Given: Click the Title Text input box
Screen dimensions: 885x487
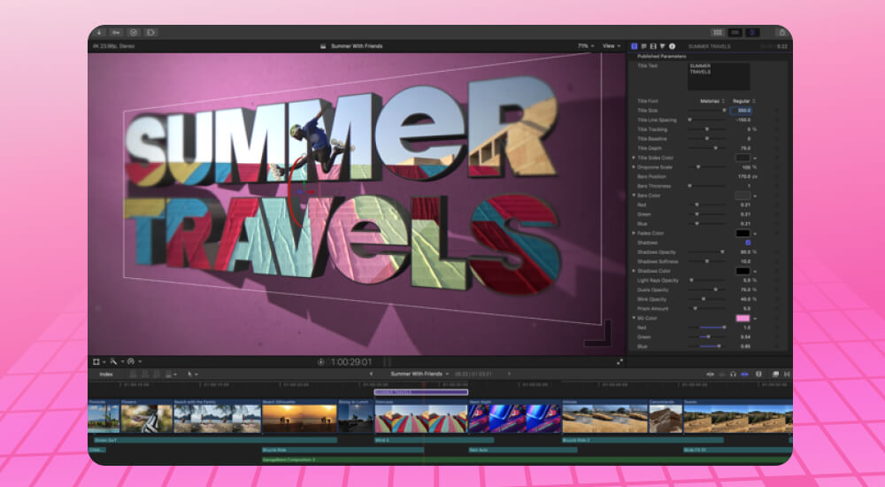Looking at the screenshot, I should 719,76.
